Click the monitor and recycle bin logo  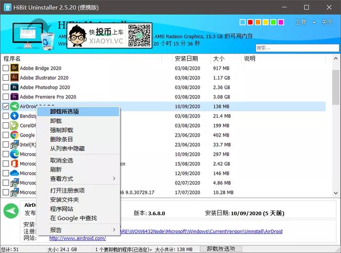click(33, 35)
